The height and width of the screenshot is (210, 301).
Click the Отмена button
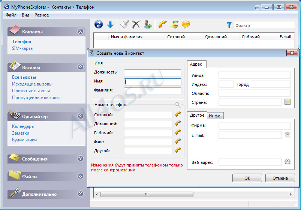[x=280, y=178]
